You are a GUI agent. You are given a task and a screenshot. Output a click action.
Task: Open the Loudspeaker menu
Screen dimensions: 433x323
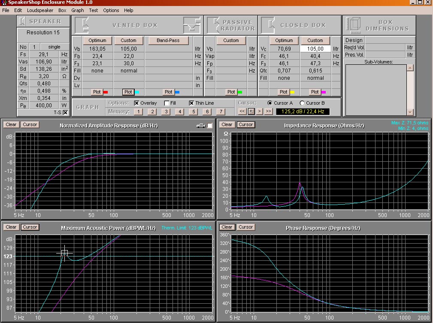click(40, 10)
